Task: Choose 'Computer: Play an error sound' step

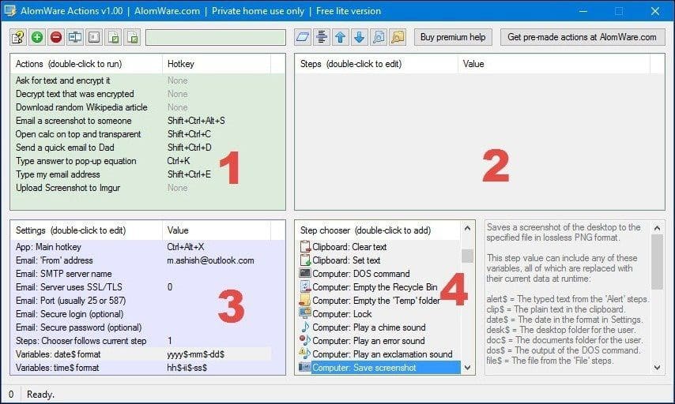Action: [368, 340]
